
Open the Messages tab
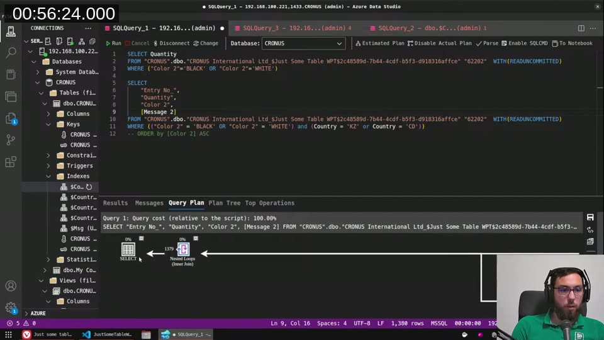coord(149,203)
